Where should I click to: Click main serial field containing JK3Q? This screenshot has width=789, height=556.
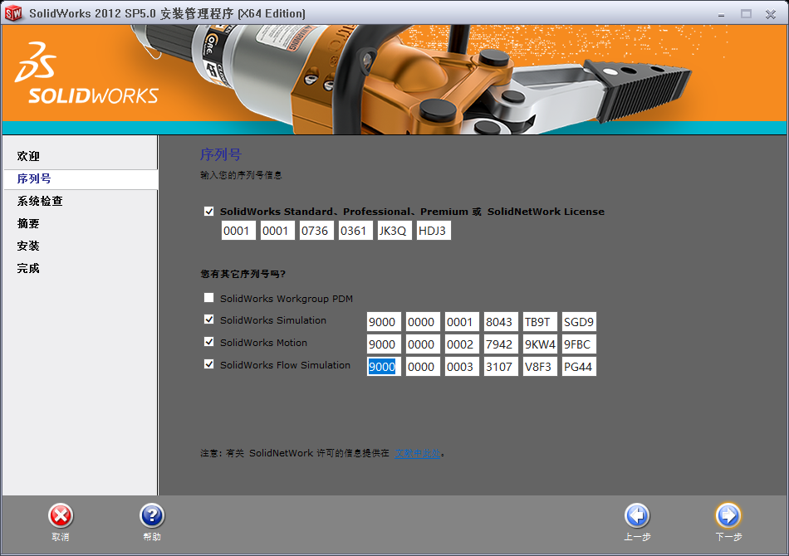coord(395,231)
